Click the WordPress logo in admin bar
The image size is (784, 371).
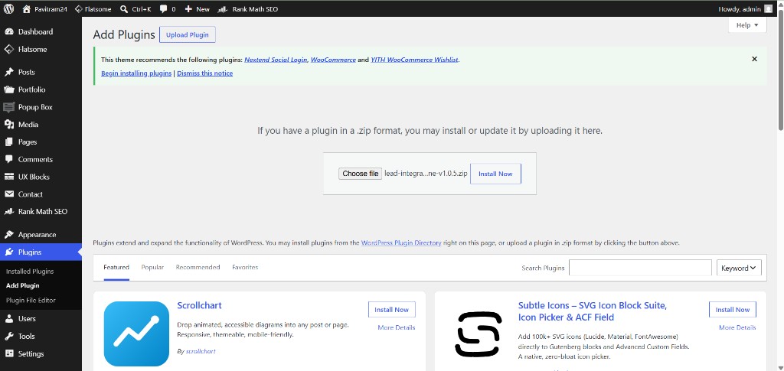coord(8,8)
